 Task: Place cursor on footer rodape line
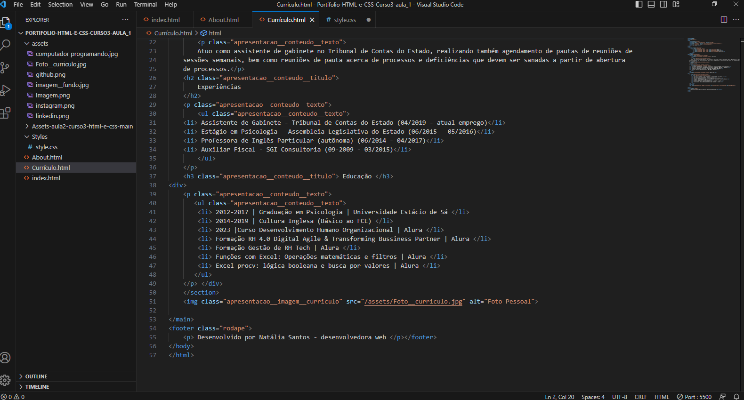pyautogui.click(x=210, y=328)
